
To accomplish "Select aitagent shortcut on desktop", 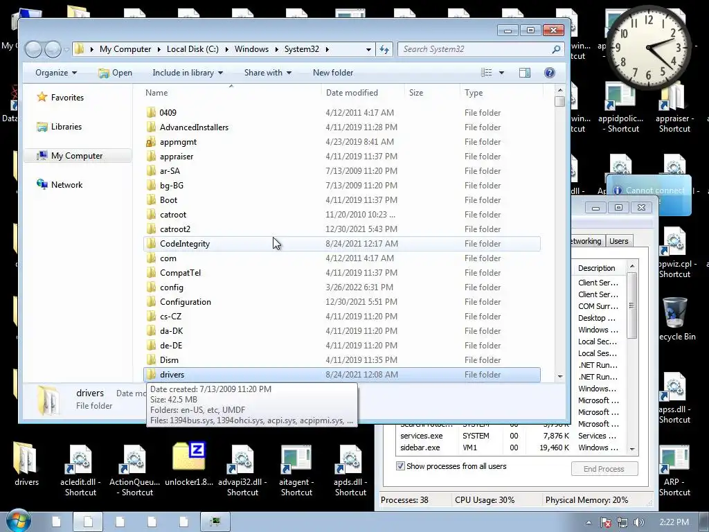I will tap(296, 469).
